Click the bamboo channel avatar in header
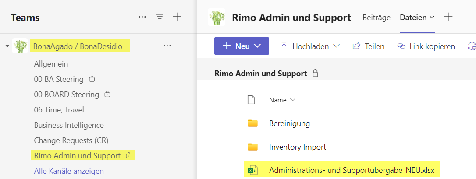 [x=217, y=17]
